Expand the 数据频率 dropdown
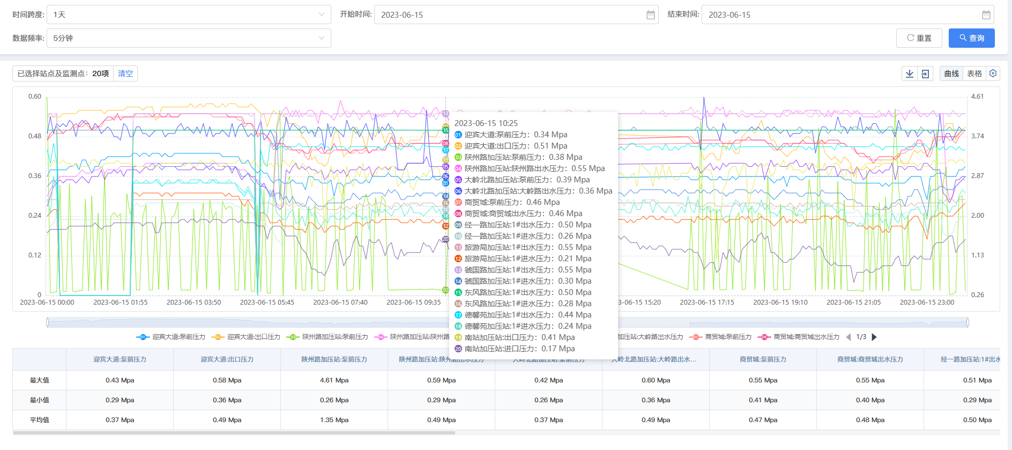The height and width of the screenshot is (450, 1012). tap(189, 38)
